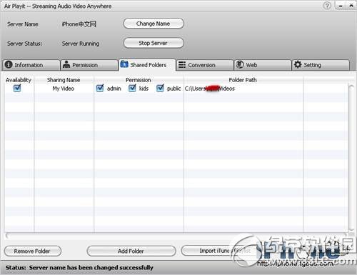Uncheck the public permission checkbox

[160, 88]
